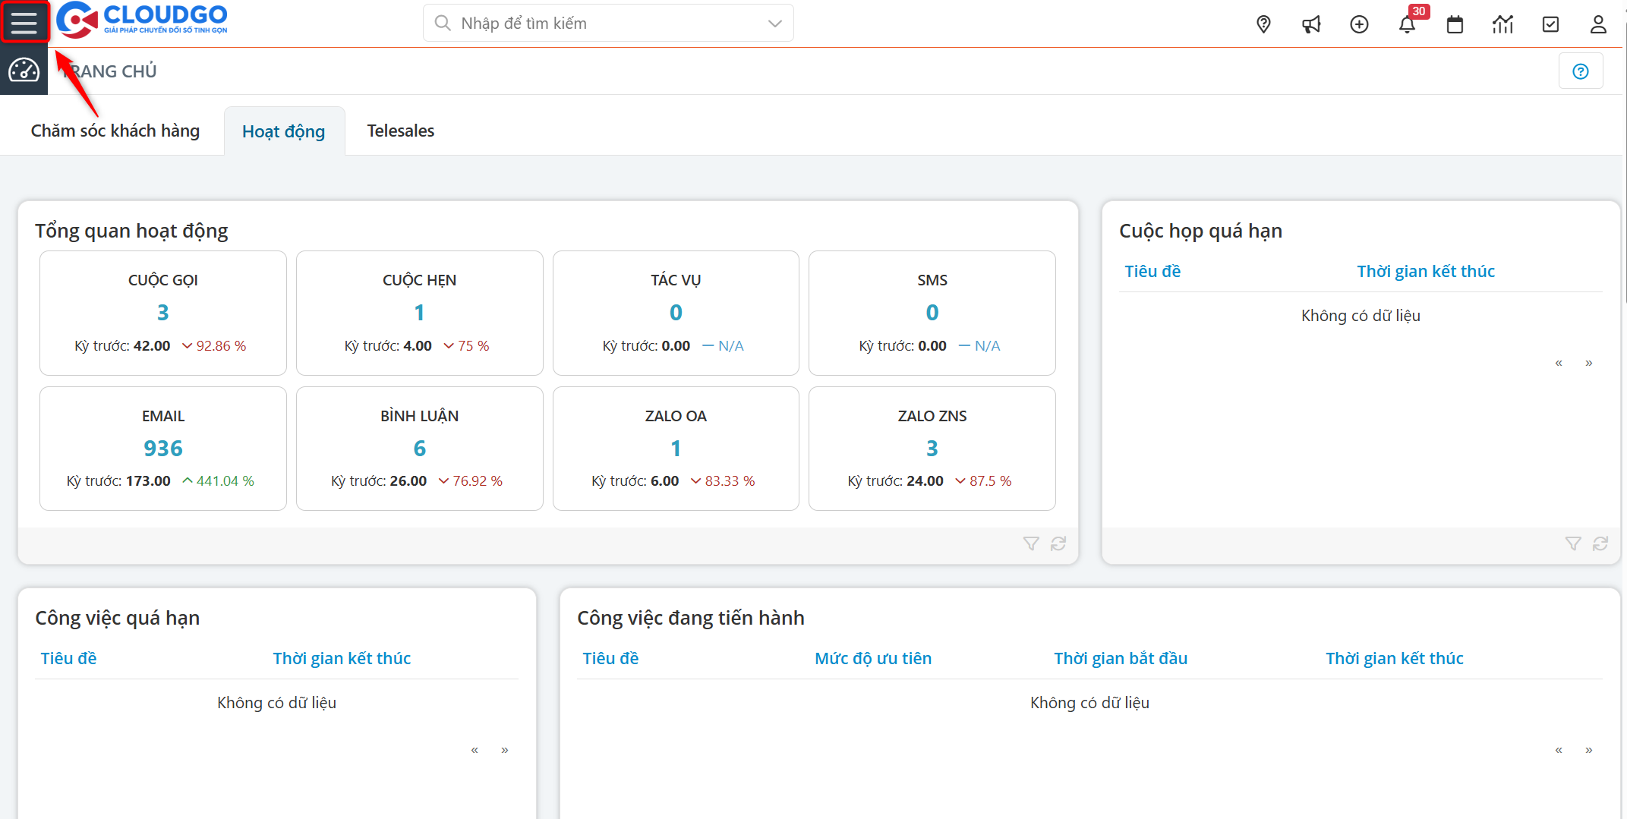This screenshot has width=1627, height=819.
Task: Expand the search box dropdown arrow
Action: (774, 24)
